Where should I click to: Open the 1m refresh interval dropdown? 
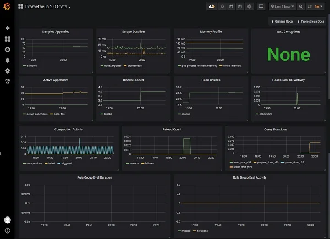click(318, 7)
